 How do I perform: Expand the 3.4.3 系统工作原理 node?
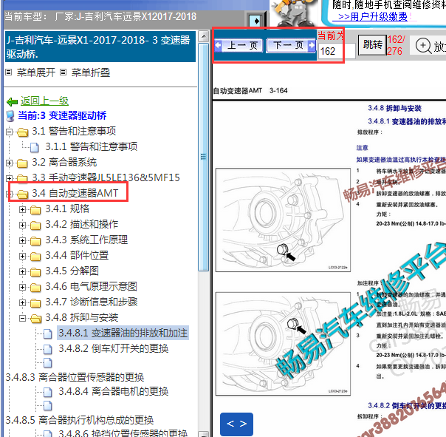(22, 241)
